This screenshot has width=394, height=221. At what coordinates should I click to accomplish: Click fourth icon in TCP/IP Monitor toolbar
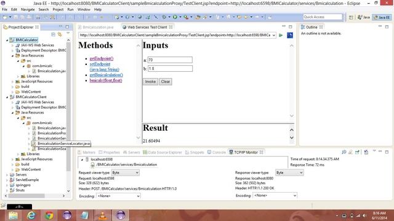tap(366, 152)
